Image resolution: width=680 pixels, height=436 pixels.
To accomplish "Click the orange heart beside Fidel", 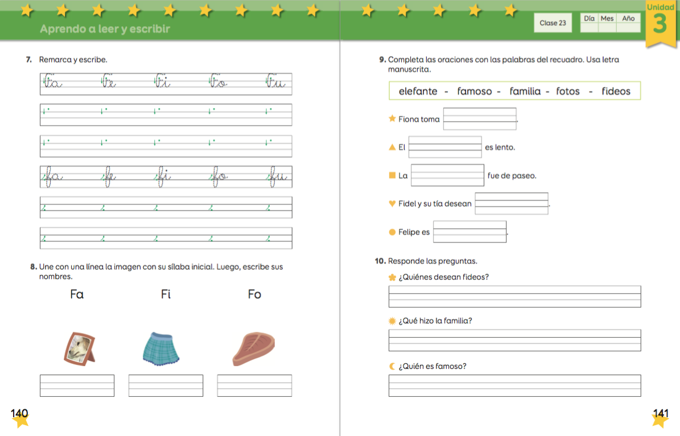I will click(x=391, y=204).
